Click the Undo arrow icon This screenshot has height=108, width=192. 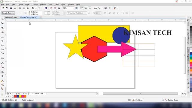click(33, 8)
